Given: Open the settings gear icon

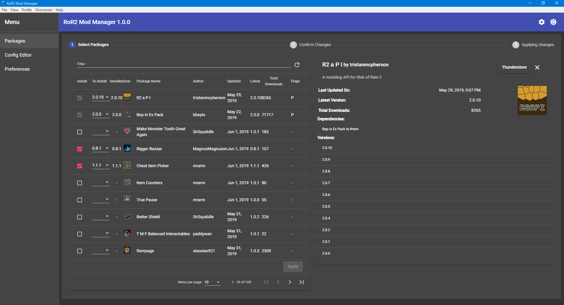Looking at the screenshot, I should click(542, 22).
